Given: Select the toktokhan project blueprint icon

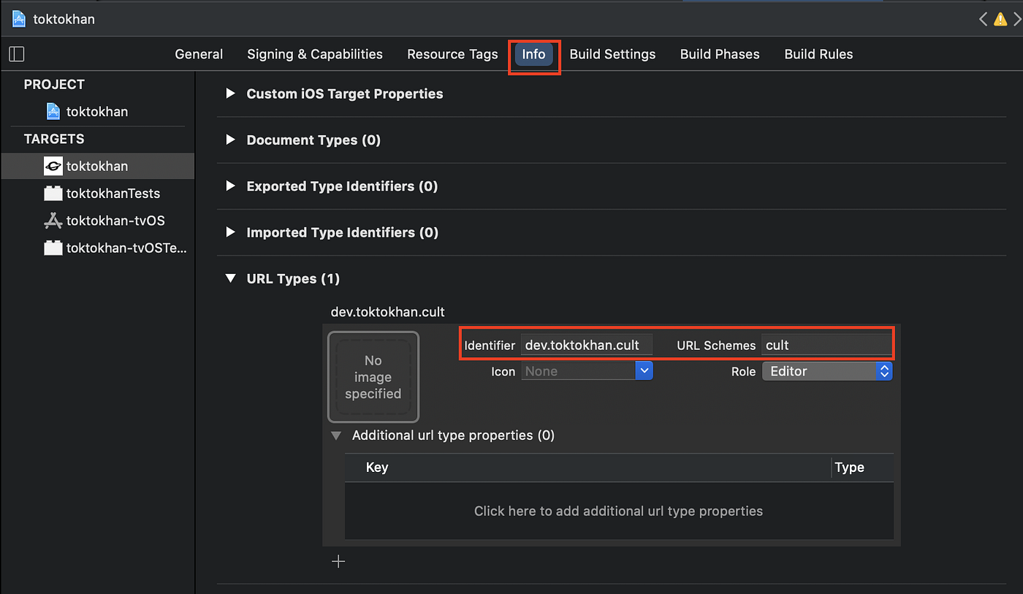Looking at the screenshot, I should click(x=53, y=111).
